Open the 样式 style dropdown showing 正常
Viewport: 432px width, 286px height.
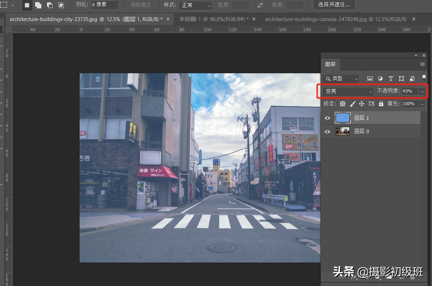click(195, 5)
